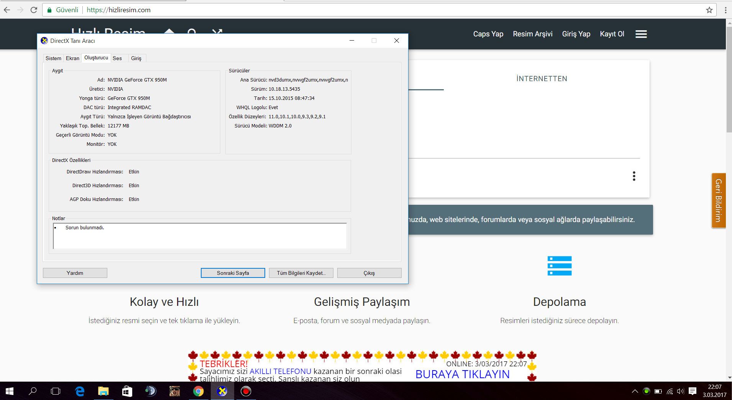Click the Depolama storage icon

coord(560,266)
